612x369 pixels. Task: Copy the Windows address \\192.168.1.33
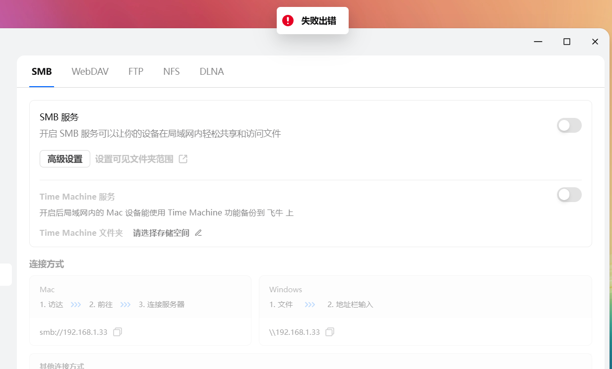coord(330,332)
